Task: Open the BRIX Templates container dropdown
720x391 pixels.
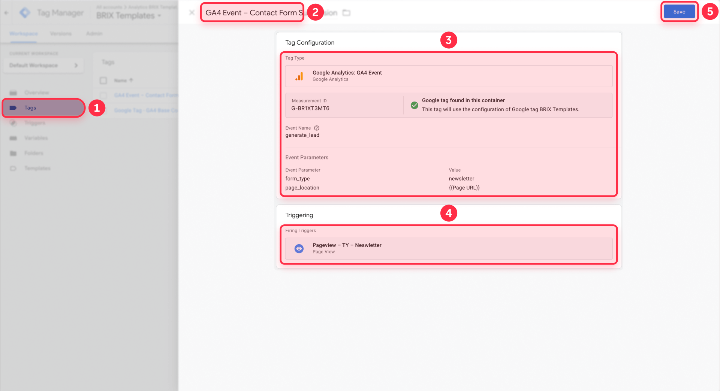Action: coord(129,16)
